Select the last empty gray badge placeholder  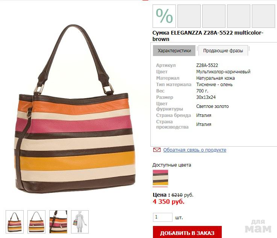pyautogui.click(x=263, y=16)
